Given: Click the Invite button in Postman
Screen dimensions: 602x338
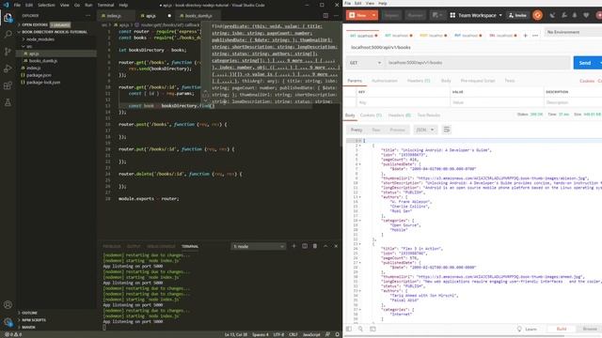Looking at the screenshot, I should point(517,15).
